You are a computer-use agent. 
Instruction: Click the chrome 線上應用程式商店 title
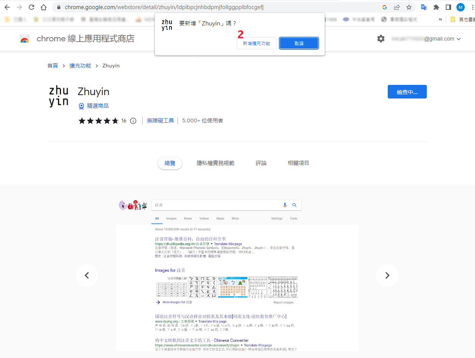[x=85, y=39]
